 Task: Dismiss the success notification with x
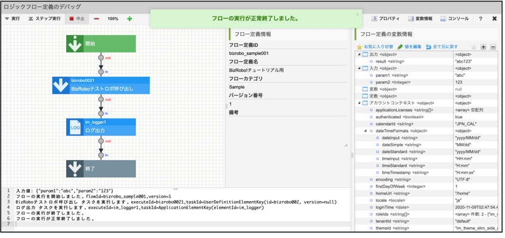point(357,14)
